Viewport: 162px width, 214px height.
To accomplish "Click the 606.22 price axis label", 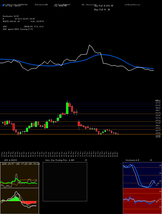I will tap(158, 108).
